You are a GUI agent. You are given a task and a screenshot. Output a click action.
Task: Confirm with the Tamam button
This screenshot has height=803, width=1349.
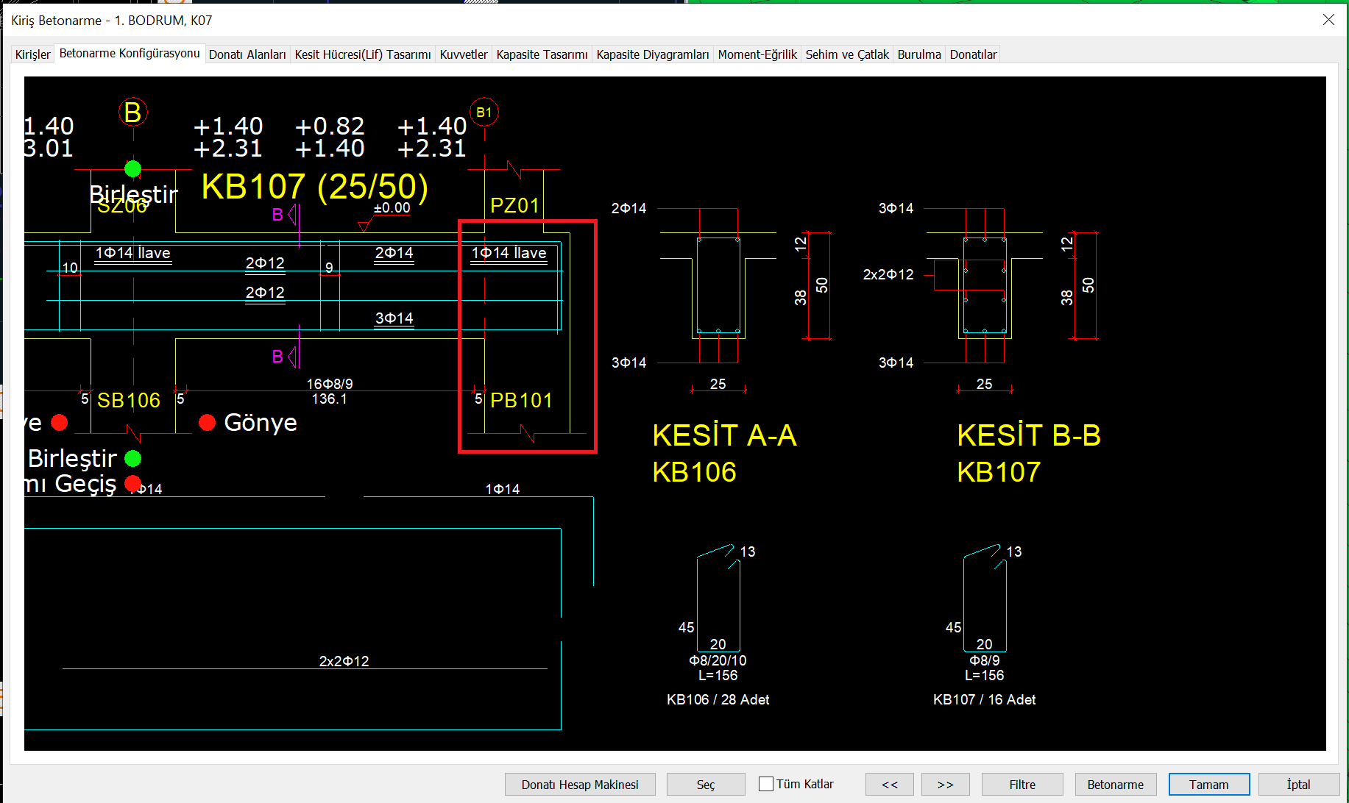1209,785
